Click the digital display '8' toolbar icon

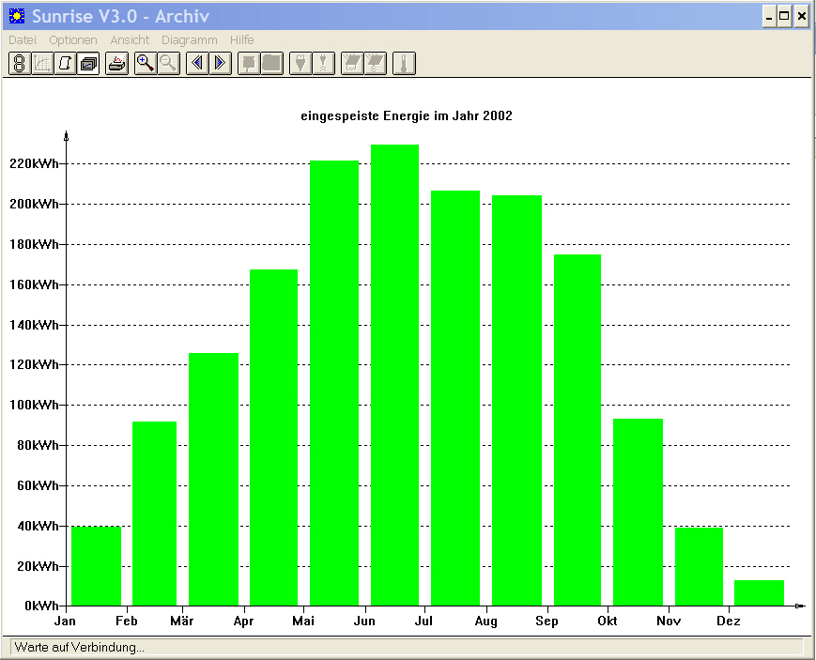tap(20, 64)
